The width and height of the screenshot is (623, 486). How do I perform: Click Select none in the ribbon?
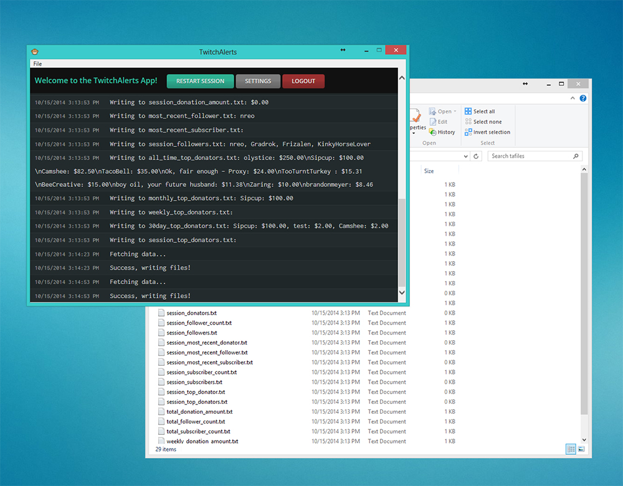pyautogui.click(x=483, y=121)
